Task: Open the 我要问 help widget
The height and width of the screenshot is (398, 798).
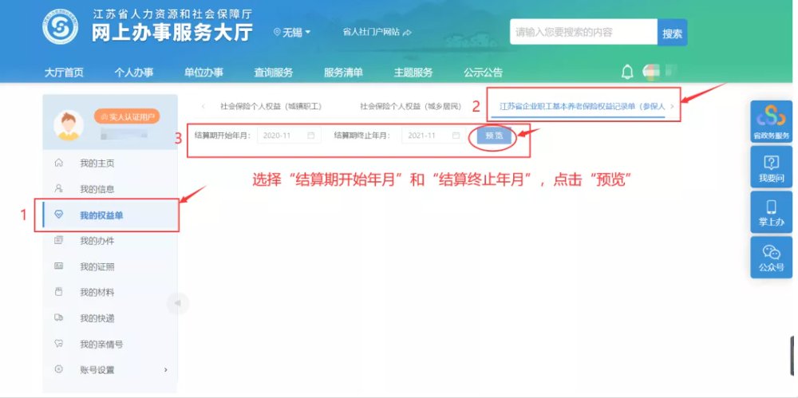Action: tap(771, 167)
